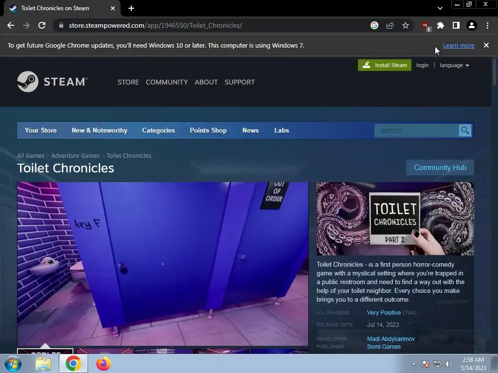This screenshot has width=498, height=373.
Task: Click the Steam logo
Action: coord(52,82)
